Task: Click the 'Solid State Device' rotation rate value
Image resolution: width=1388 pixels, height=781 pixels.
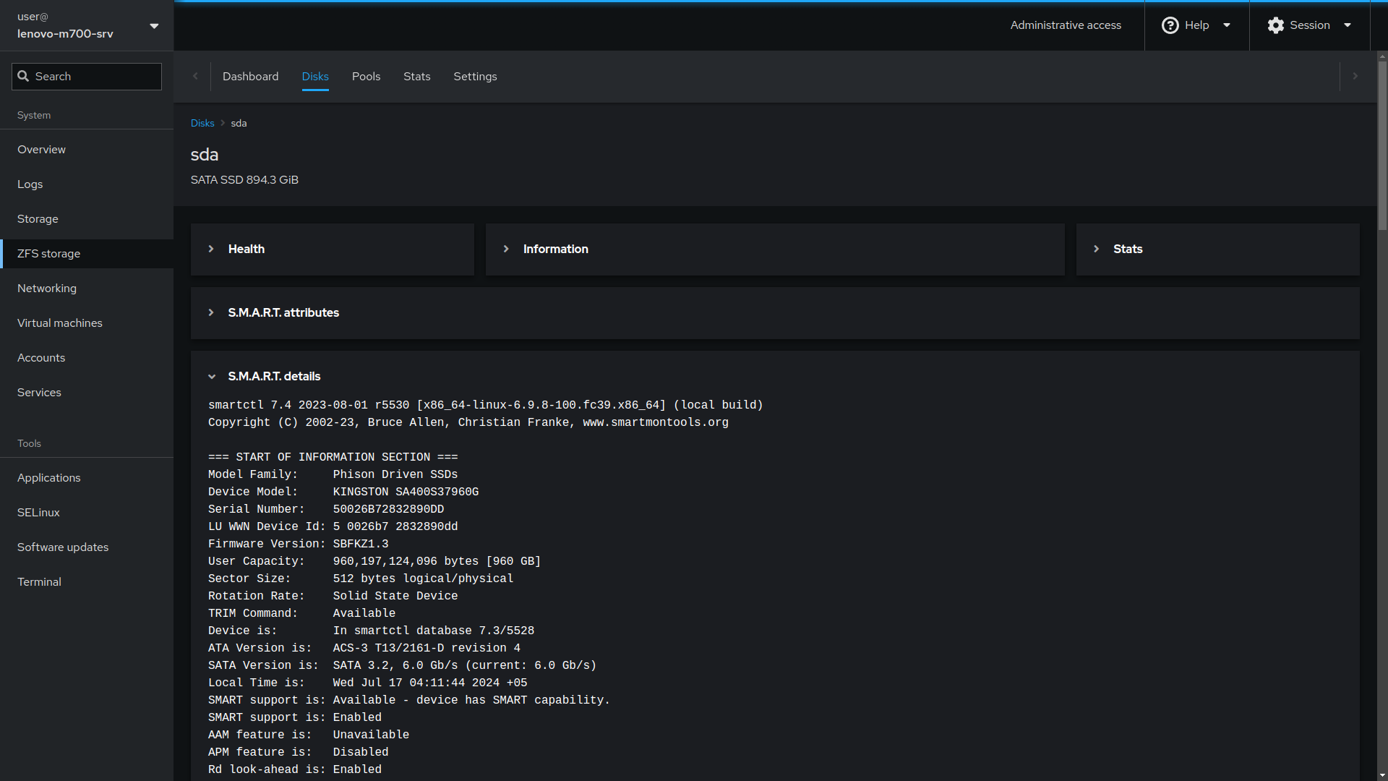Action: click(x=395, y=596)
